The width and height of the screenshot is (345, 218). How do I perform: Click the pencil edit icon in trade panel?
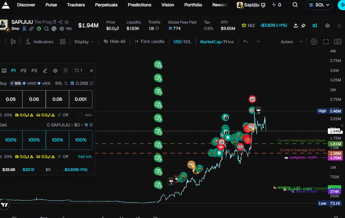(45, 71)
